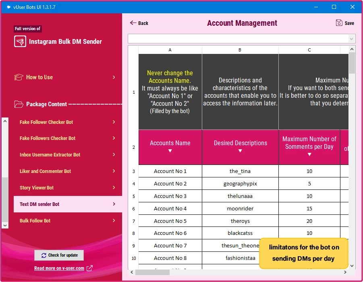
Task: Select the moonrider description cell
Action: point(240,209)
